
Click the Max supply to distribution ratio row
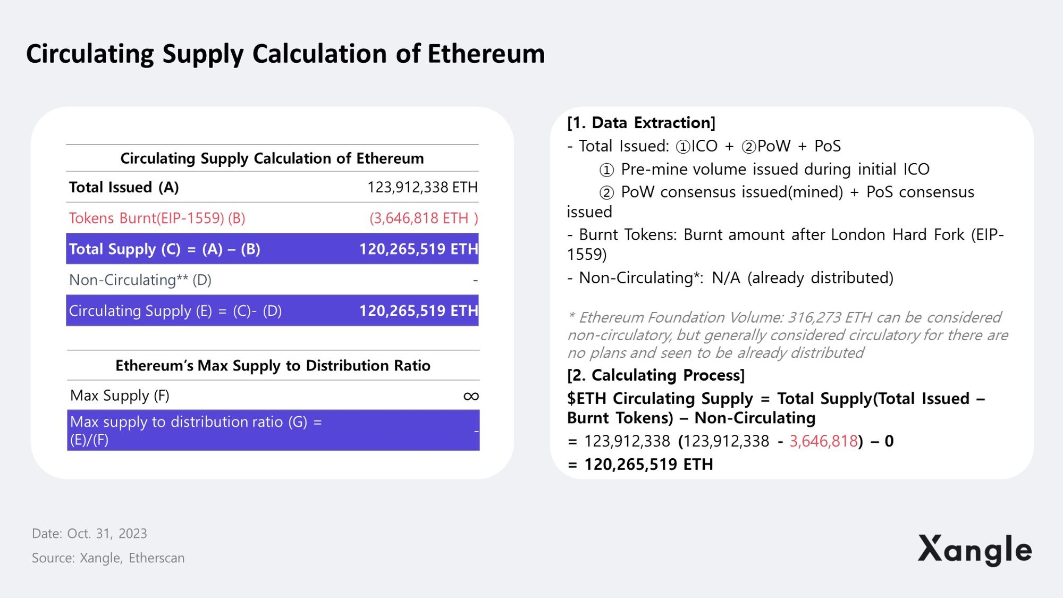coord(273,431)
